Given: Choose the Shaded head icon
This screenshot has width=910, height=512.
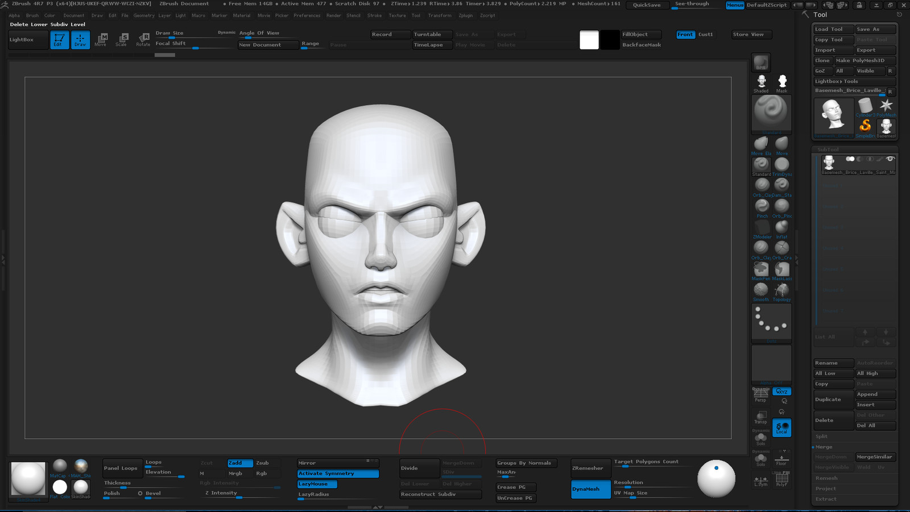Looking at the screenshot, I should [x=761, y=84].
